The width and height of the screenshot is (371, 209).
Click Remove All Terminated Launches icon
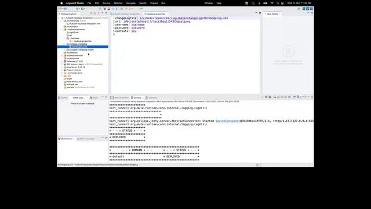(270, 97)
